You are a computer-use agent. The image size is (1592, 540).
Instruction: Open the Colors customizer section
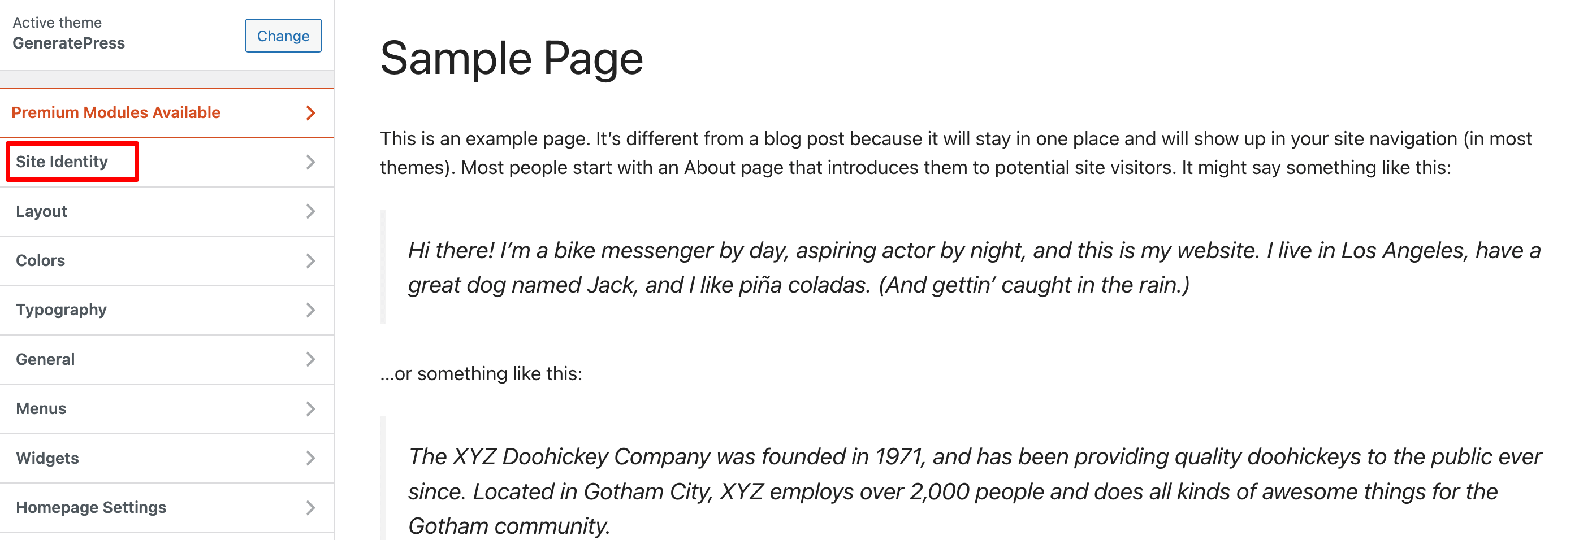point(167,261)
